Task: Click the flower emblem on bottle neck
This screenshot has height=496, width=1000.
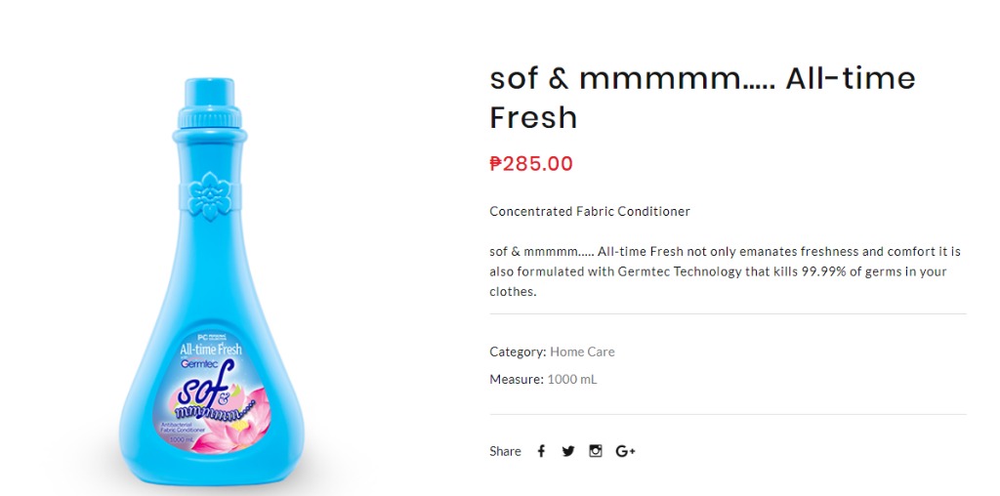Action: coord(209,193)
